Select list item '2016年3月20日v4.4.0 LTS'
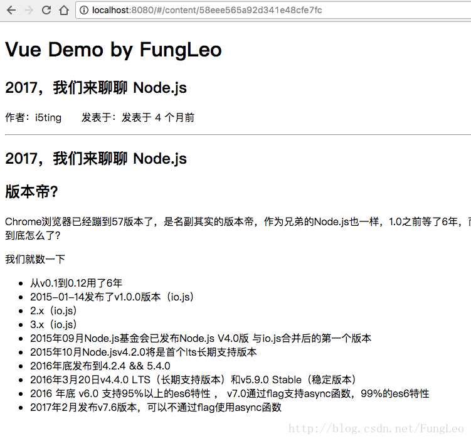Viewport: 471px width, 441px height. (193, 380)
